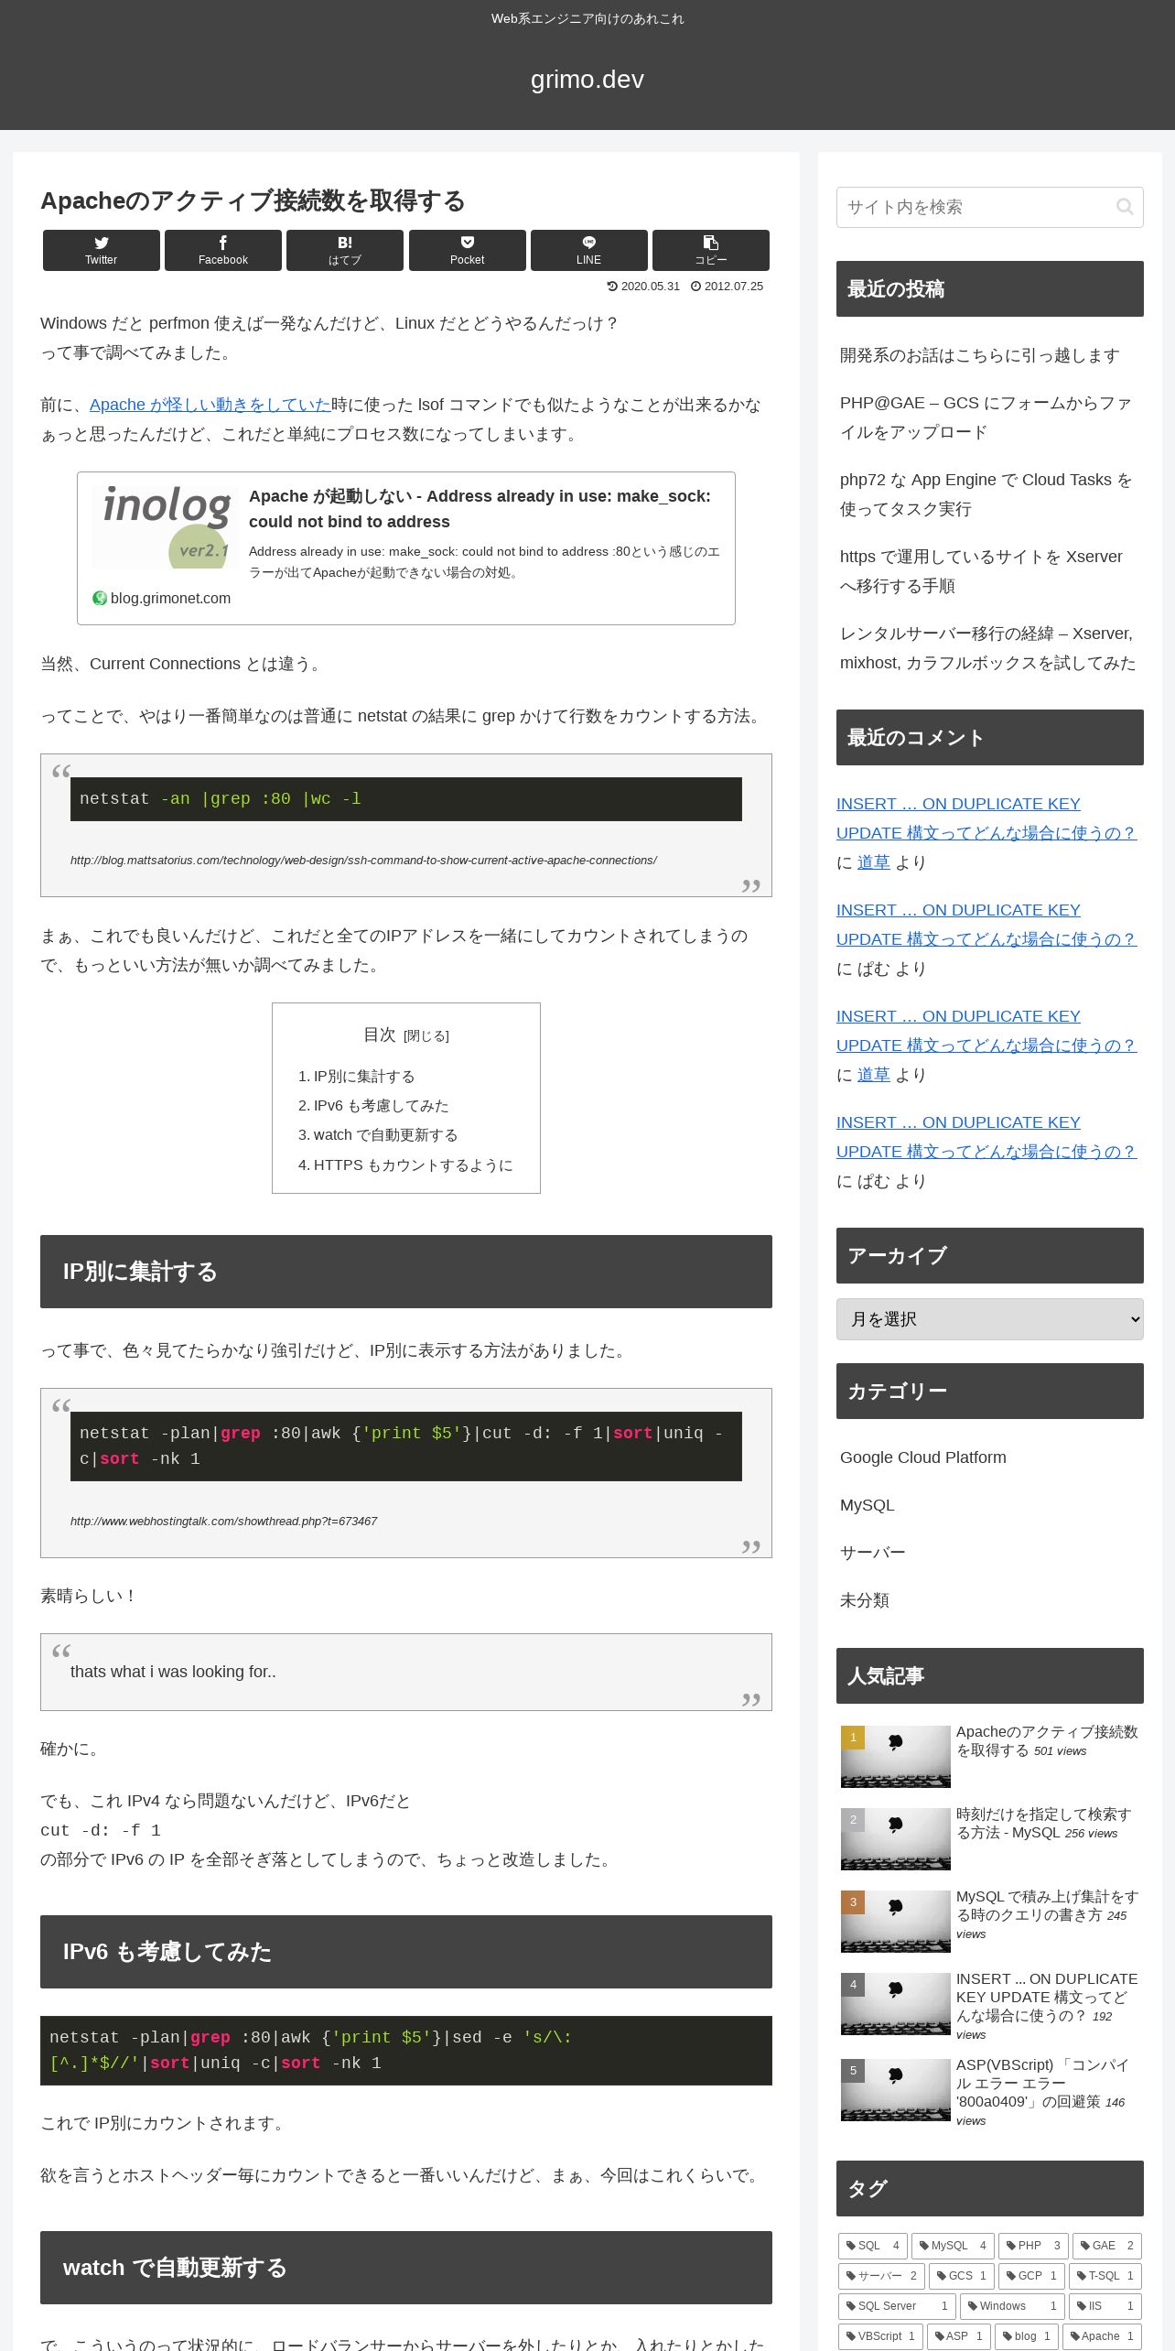Image resolution: width=1175 pixels, height=2351 pixels.
Task: Click the 'netstat -an |grep :80' code block
Action: 406,799
